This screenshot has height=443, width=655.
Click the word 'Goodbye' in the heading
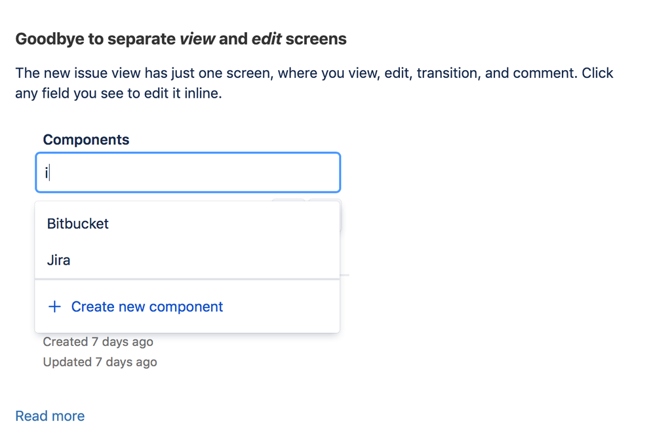(x=50, y=39)
